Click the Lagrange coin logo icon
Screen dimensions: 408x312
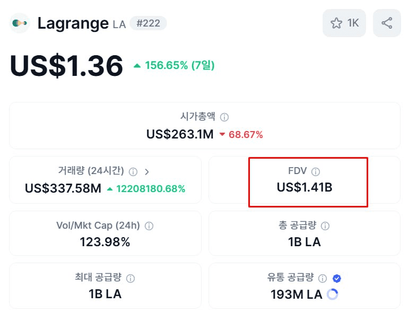click(x=20, y=23)
